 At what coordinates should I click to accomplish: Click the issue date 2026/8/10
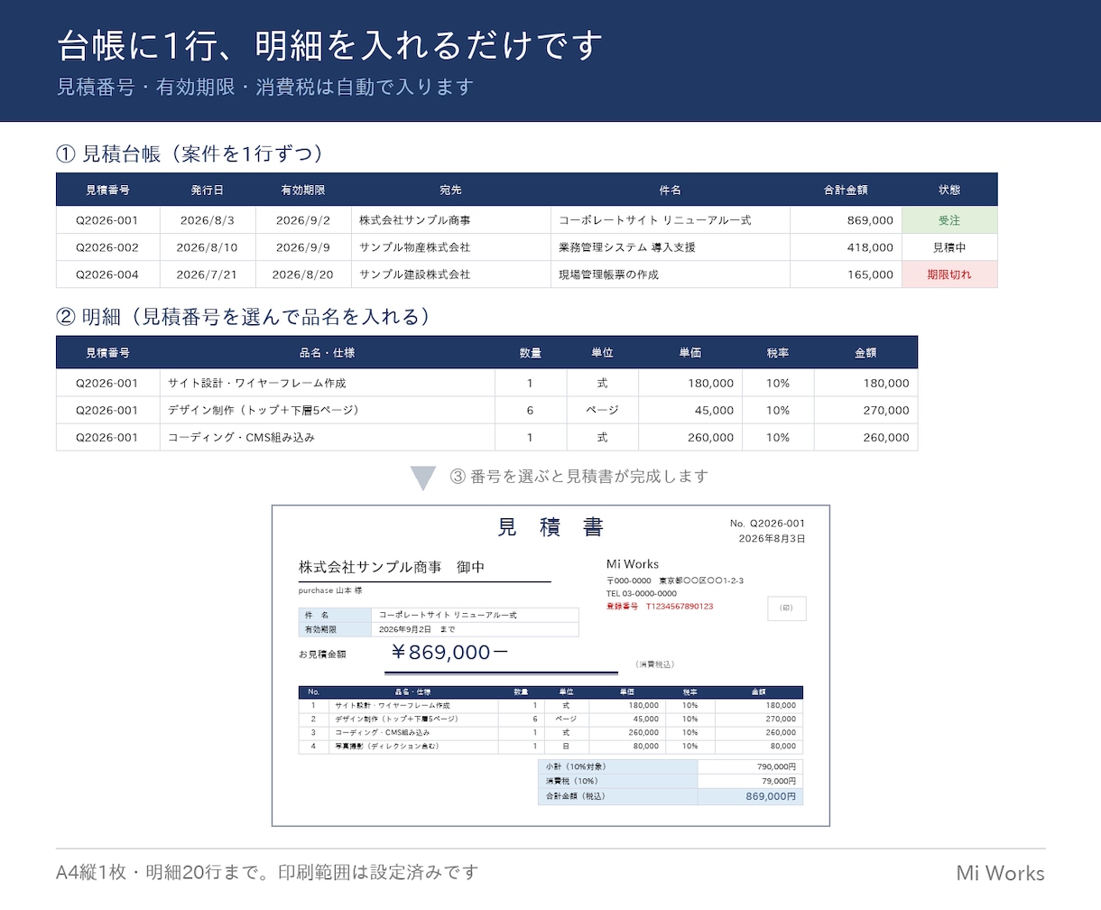click(x=208, y=247)
